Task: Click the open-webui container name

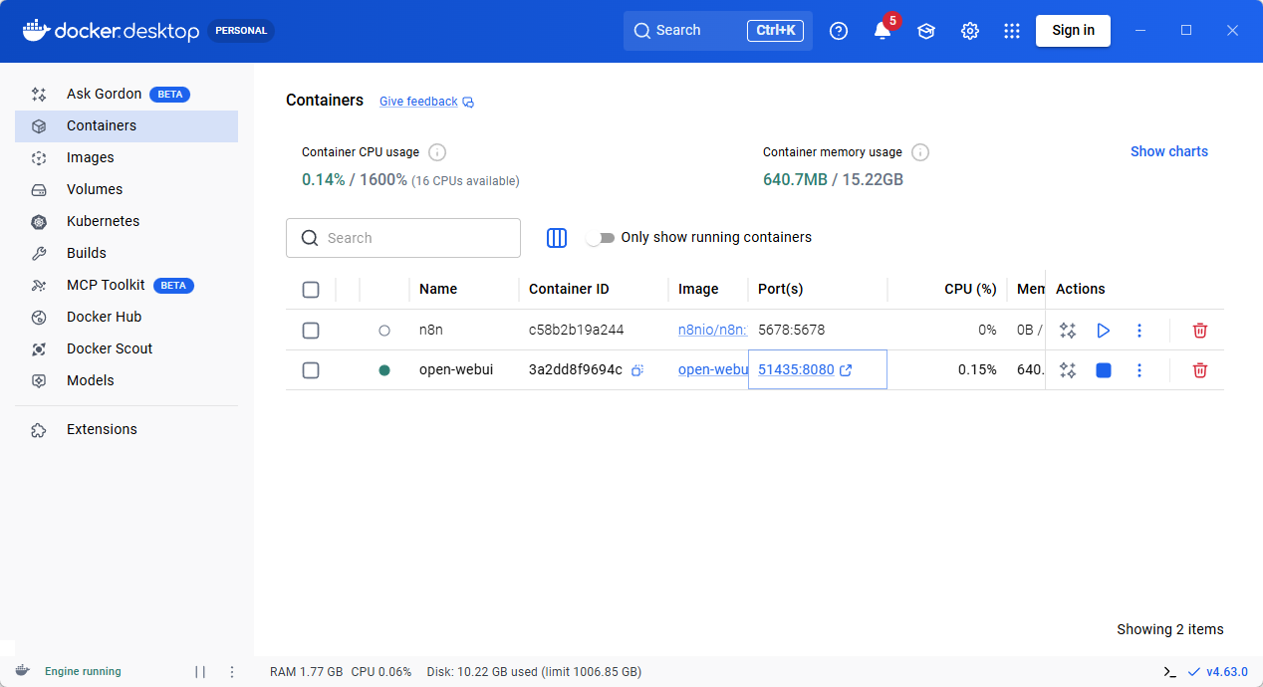Action: click(x=456, y=370)
